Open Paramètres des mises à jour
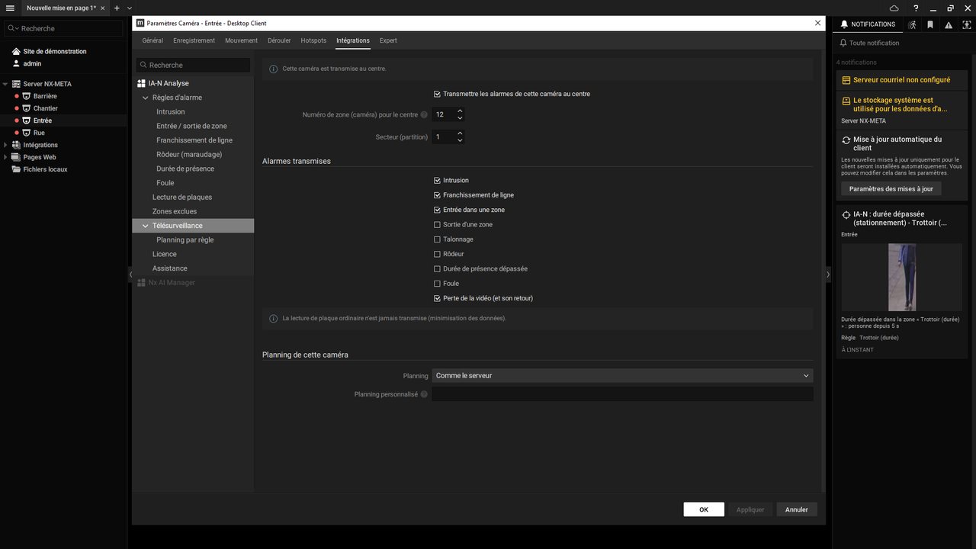 pos(891,188)
